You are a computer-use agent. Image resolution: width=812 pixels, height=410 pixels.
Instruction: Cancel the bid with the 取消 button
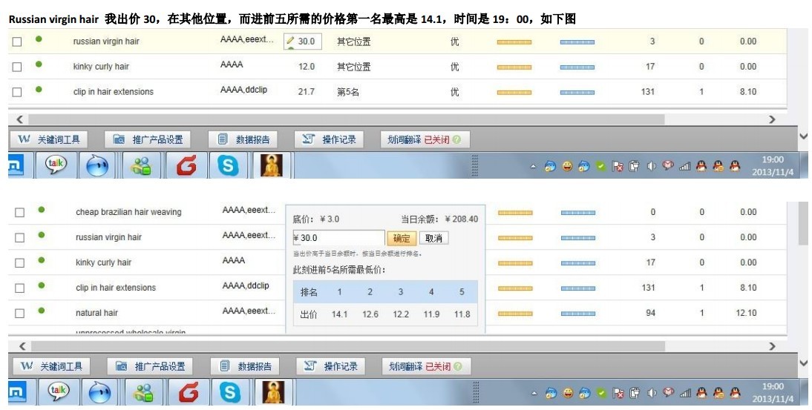click(x=433, y=238)
